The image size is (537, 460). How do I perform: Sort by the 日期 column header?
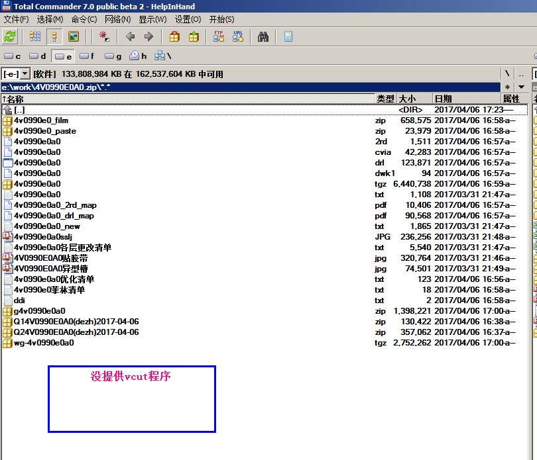(x=467, y=99)
